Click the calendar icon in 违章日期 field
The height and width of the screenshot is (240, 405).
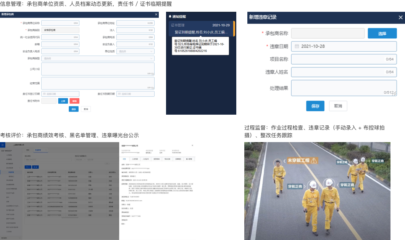click(297, 46)
